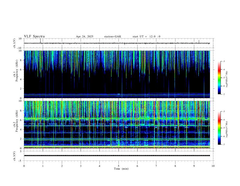Click the ch.1(V) waveform axis label

click(x=15, y=43)
